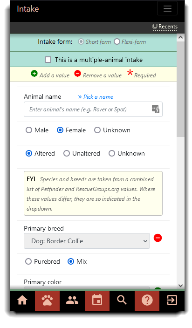Image resolution: width=192 pixels, height=328 pixels.
Task: Expand the Primary breed dropdown
Action: 87,241
